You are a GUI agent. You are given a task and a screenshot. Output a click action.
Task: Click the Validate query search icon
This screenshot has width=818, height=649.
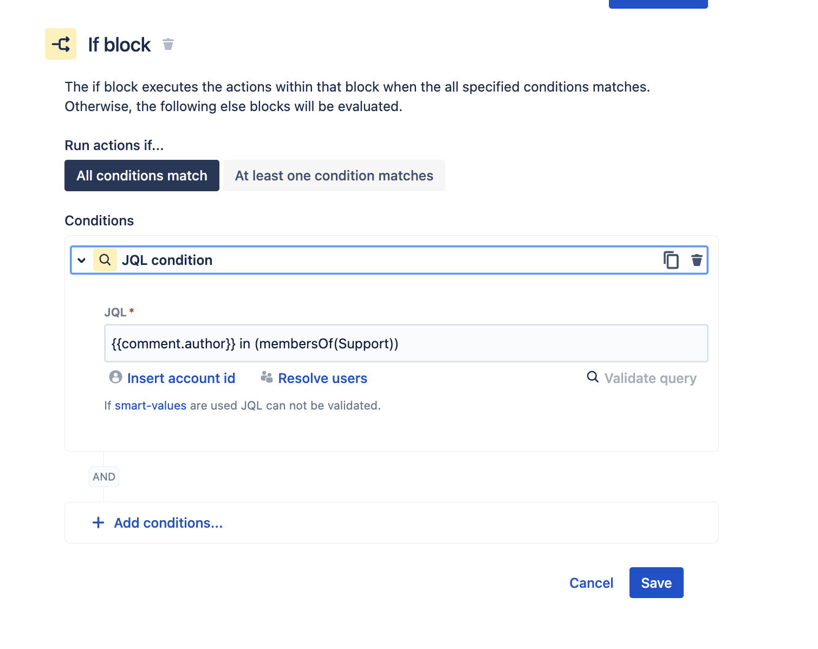(593, 377)
